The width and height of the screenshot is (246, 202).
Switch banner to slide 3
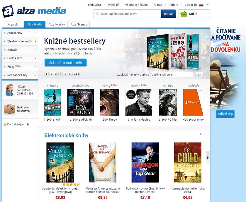point(56,74)
